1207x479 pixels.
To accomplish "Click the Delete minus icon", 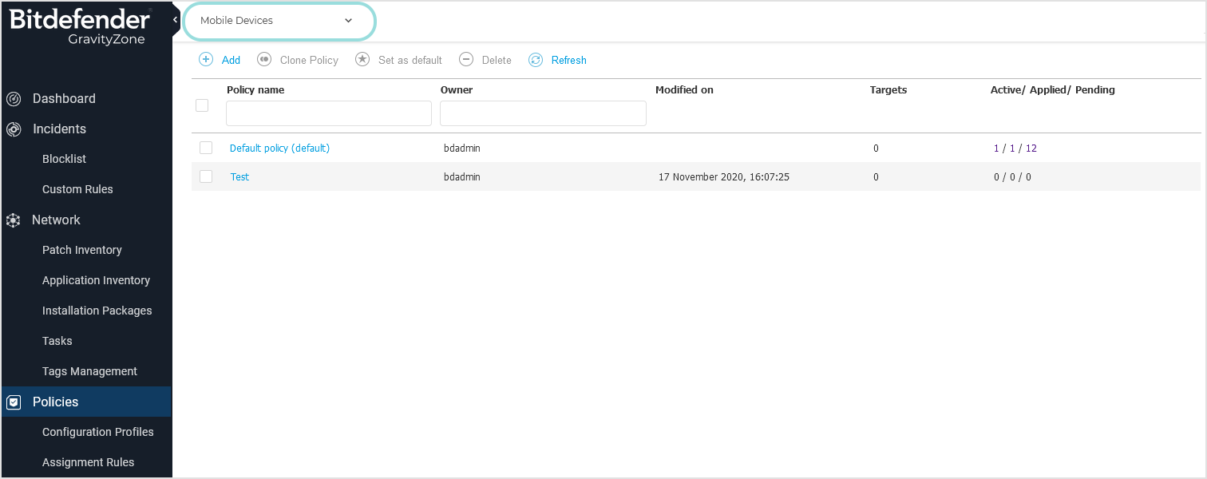I will point(466,60).
